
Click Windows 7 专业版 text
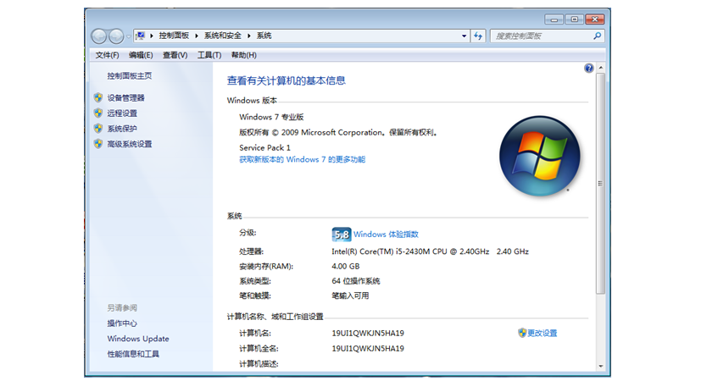tap(271, 117)
